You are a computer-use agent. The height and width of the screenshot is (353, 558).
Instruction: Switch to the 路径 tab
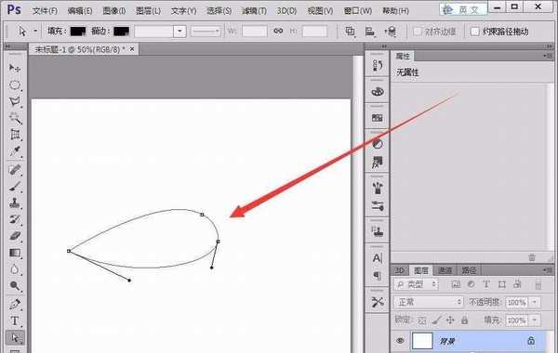point(469,270)
